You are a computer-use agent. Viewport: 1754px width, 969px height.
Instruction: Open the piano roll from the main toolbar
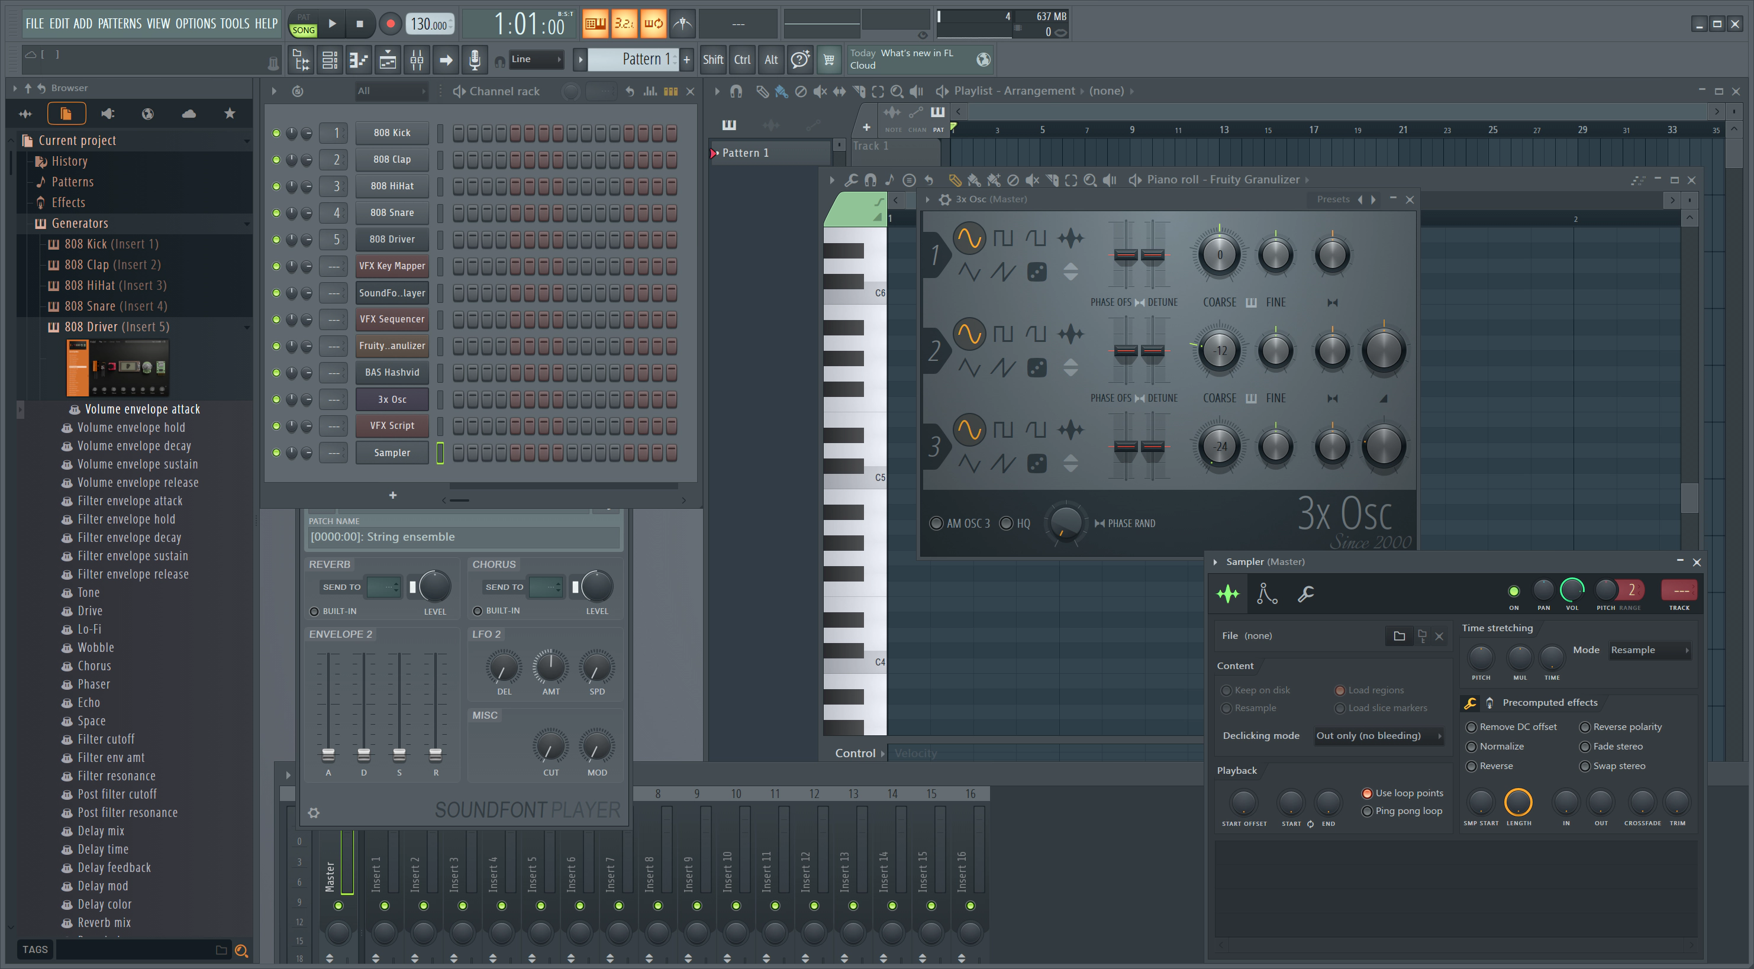click(358, 60)
